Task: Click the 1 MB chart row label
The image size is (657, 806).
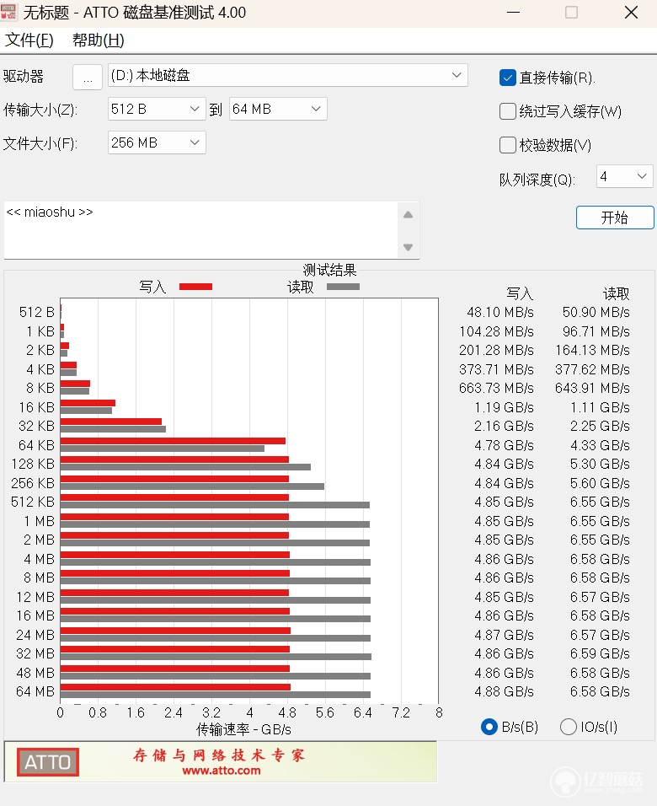Action: click(39, 521)
